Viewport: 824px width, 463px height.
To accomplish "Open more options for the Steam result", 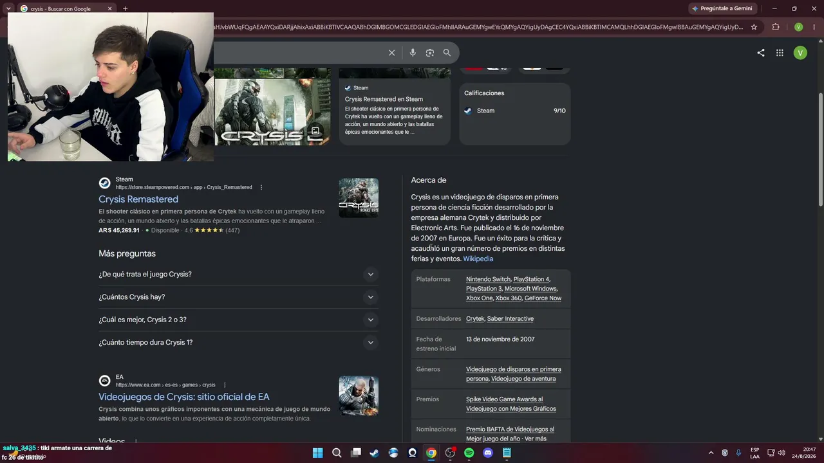I will point(261,187).
